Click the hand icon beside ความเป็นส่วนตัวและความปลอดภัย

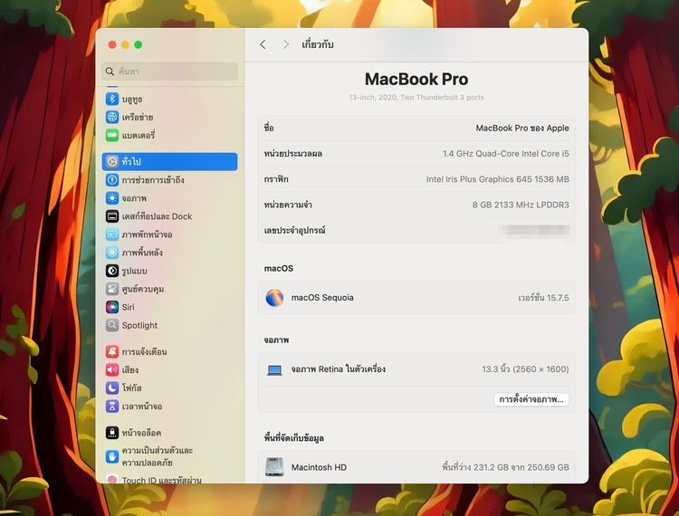point(112,456)
